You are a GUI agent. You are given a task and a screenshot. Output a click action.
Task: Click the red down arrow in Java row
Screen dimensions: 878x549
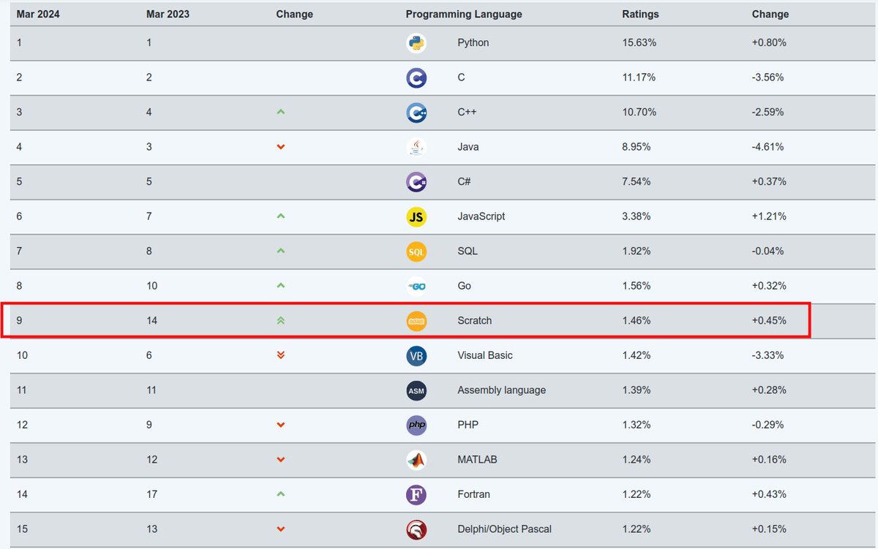click(x=281, y=147)
